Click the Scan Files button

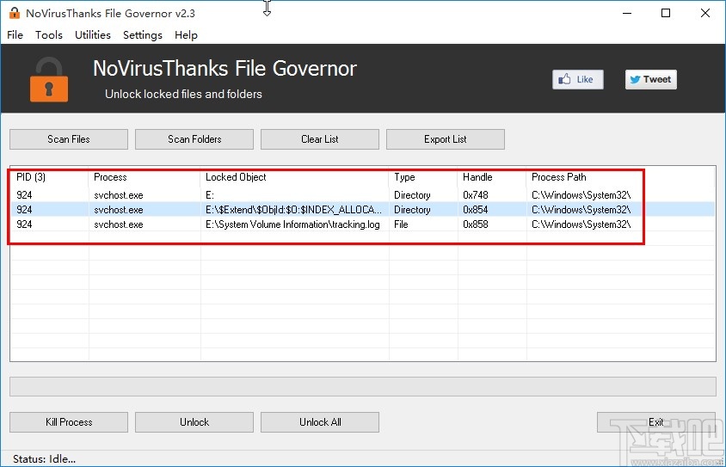click(69, 139)
